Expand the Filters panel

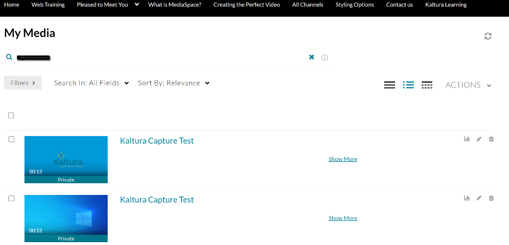(23, 83)
